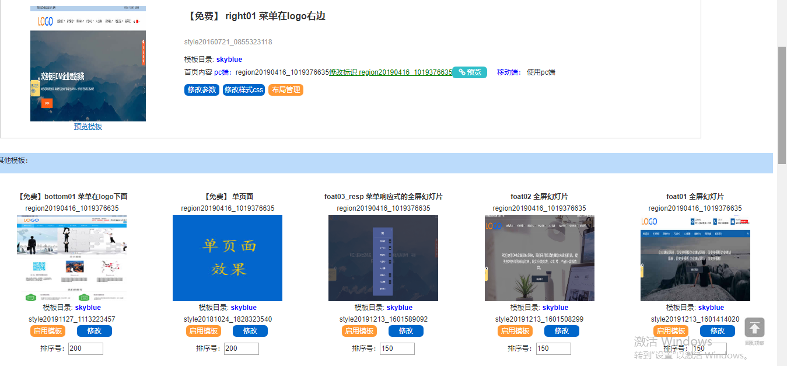Viewport: 787px width, 366px height.
Task: Click the pc端 link
Action: pyautogui.click(x=221, y=72)
